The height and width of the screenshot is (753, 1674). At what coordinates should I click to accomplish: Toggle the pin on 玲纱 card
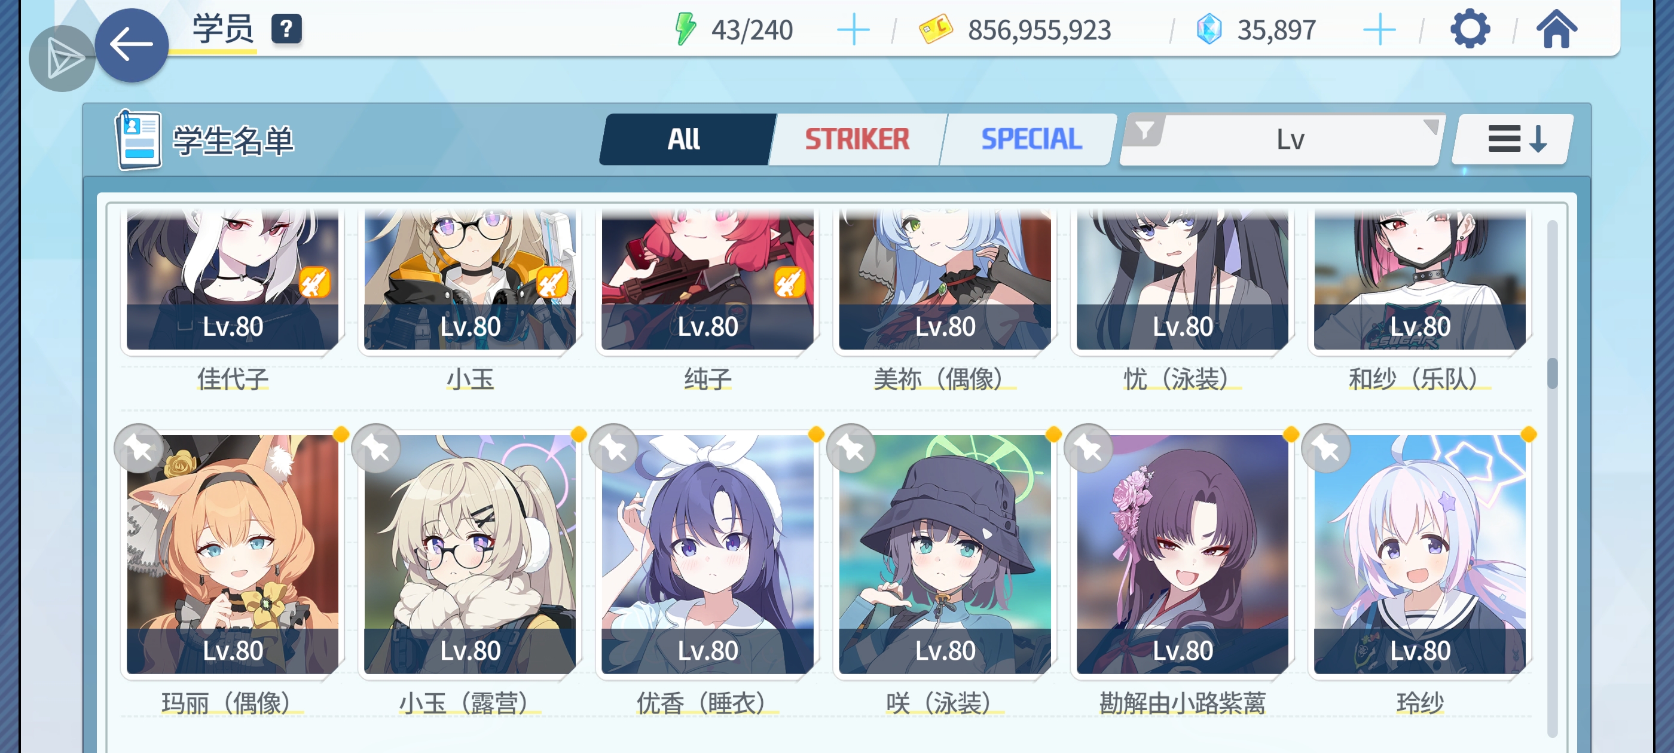pyautogui.click(x=1325, y=448)
